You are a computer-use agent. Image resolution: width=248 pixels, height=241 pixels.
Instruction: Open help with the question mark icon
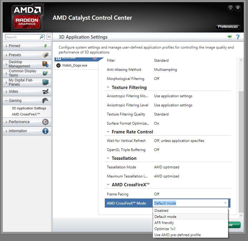(x=238, y=37)
